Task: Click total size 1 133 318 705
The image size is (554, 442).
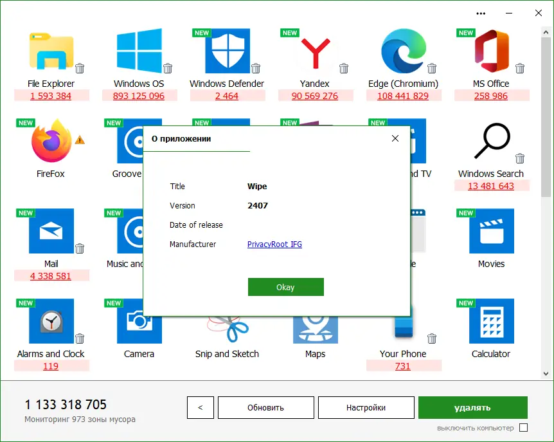Action: click(66, 405)
